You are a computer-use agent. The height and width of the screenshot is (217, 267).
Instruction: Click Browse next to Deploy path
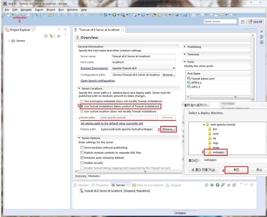point(168,129)
